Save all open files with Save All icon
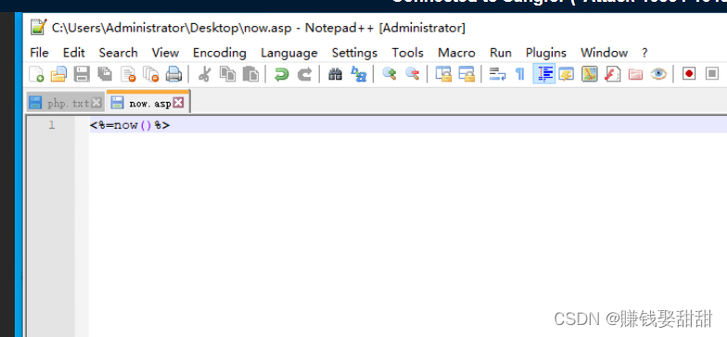This screenshot has height=337, width=727. pyautogui.click(x=105, y=74)
